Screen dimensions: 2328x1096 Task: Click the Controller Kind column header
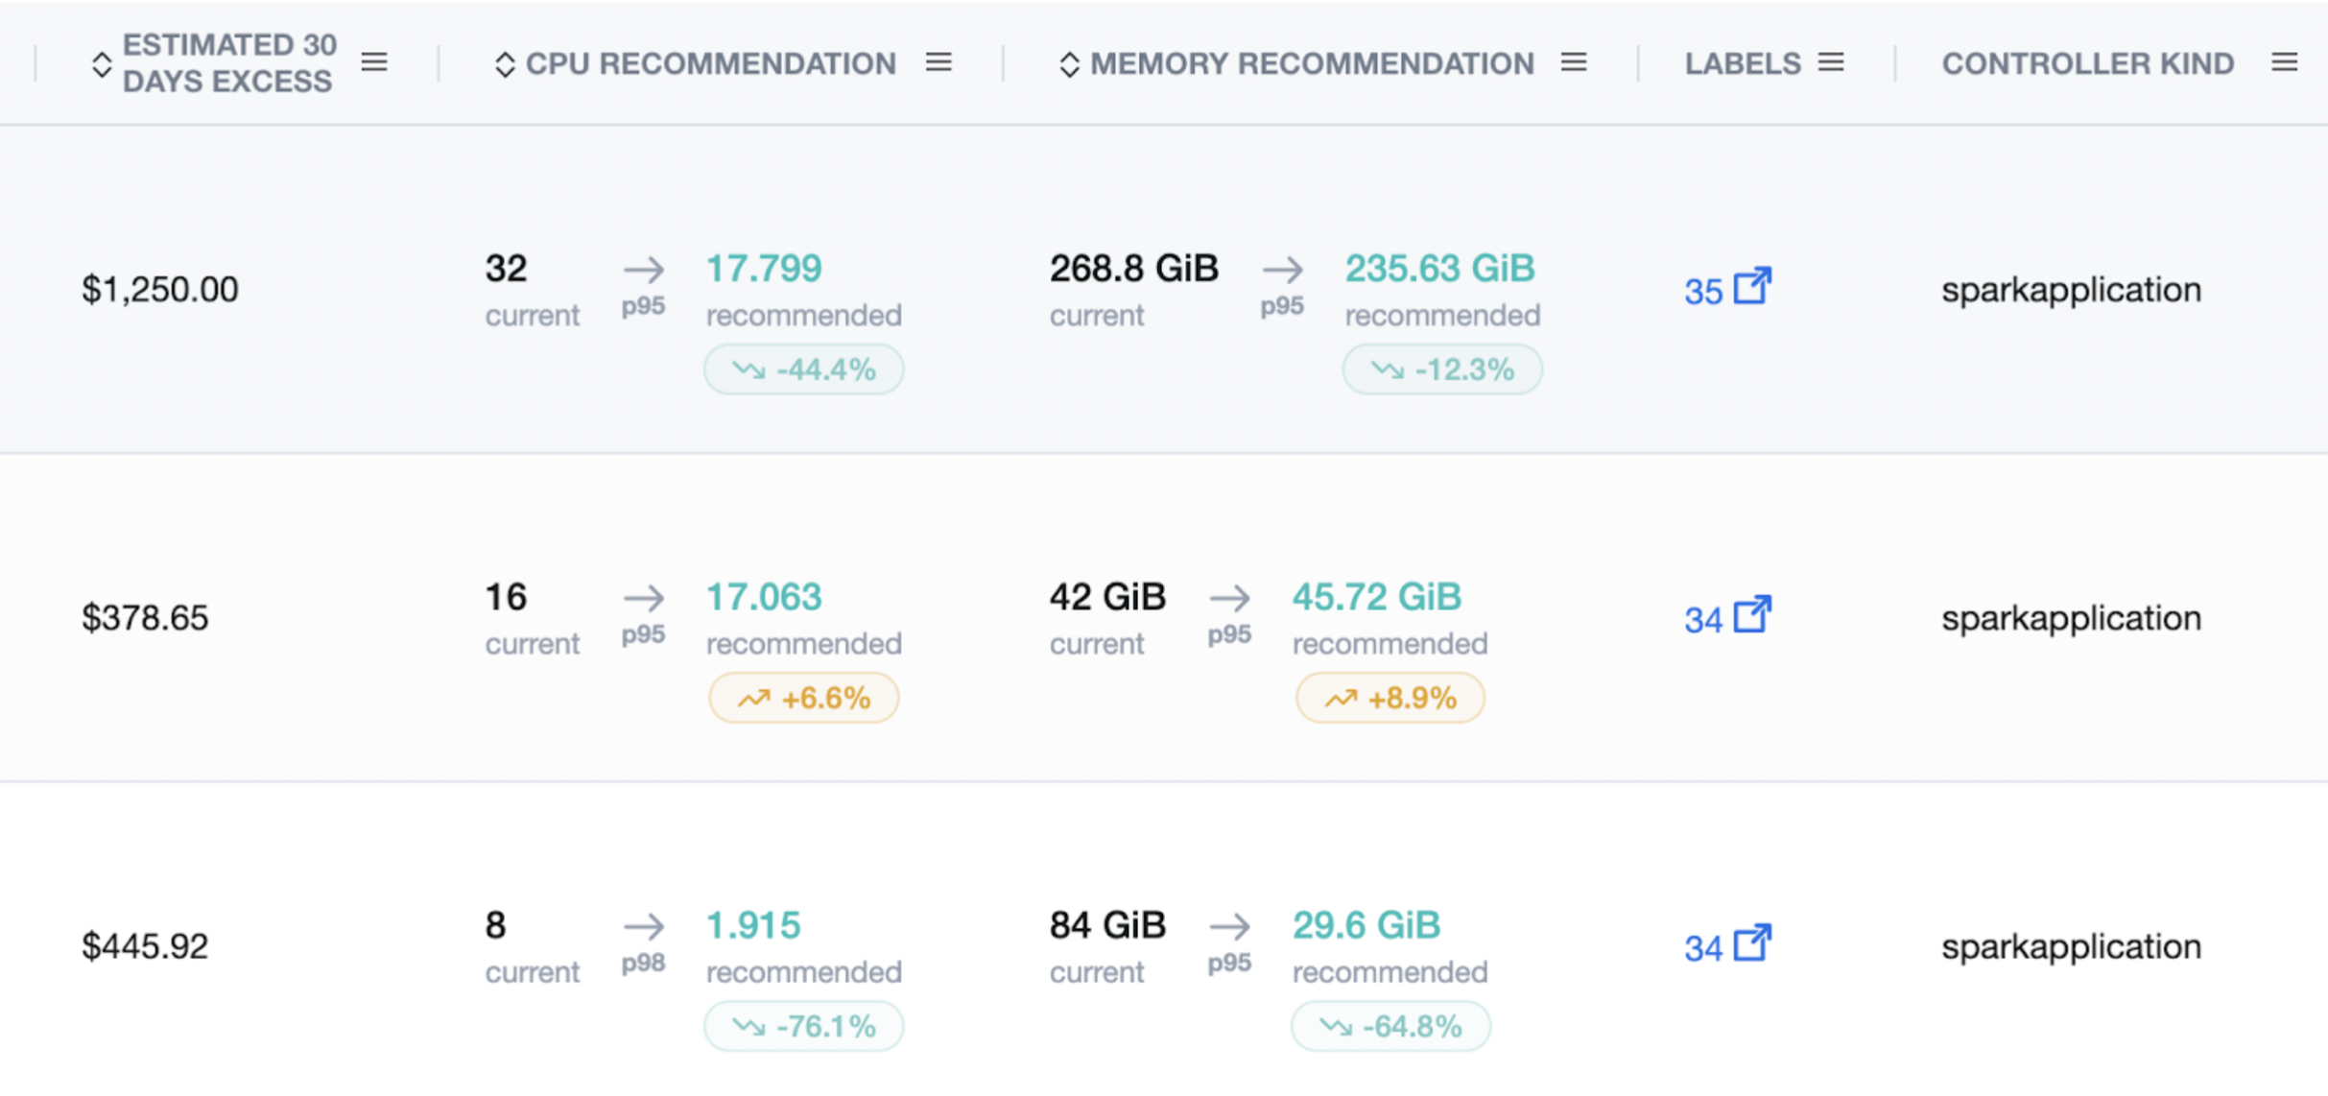tap(2087, 63)
